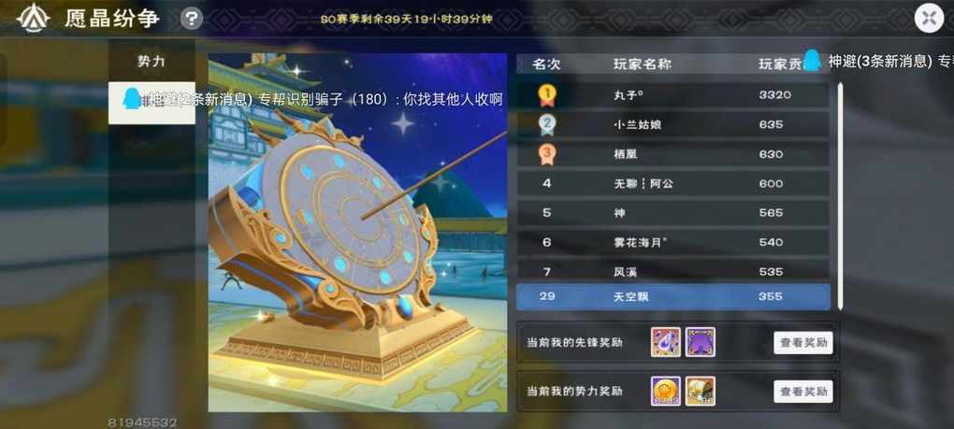Click the game logo emblem beside 愿晶纷争
954x429 pixels.
pos(32,19)
